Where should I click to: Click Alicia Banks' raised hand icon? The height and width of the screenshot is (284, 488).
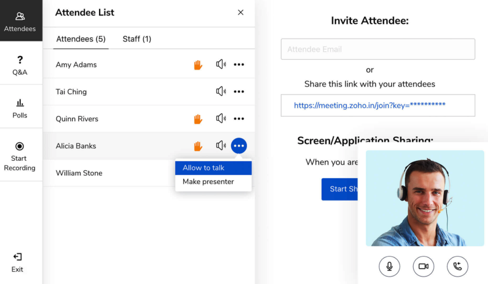tap(198, 146)
